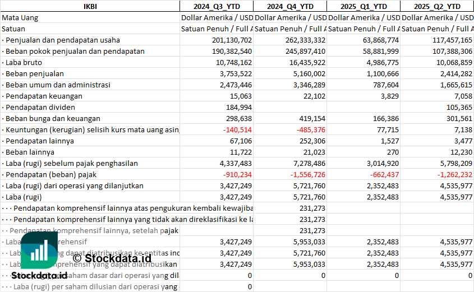
Task: Select cell with value 5,798,209
Action: [x=437, y=163]
